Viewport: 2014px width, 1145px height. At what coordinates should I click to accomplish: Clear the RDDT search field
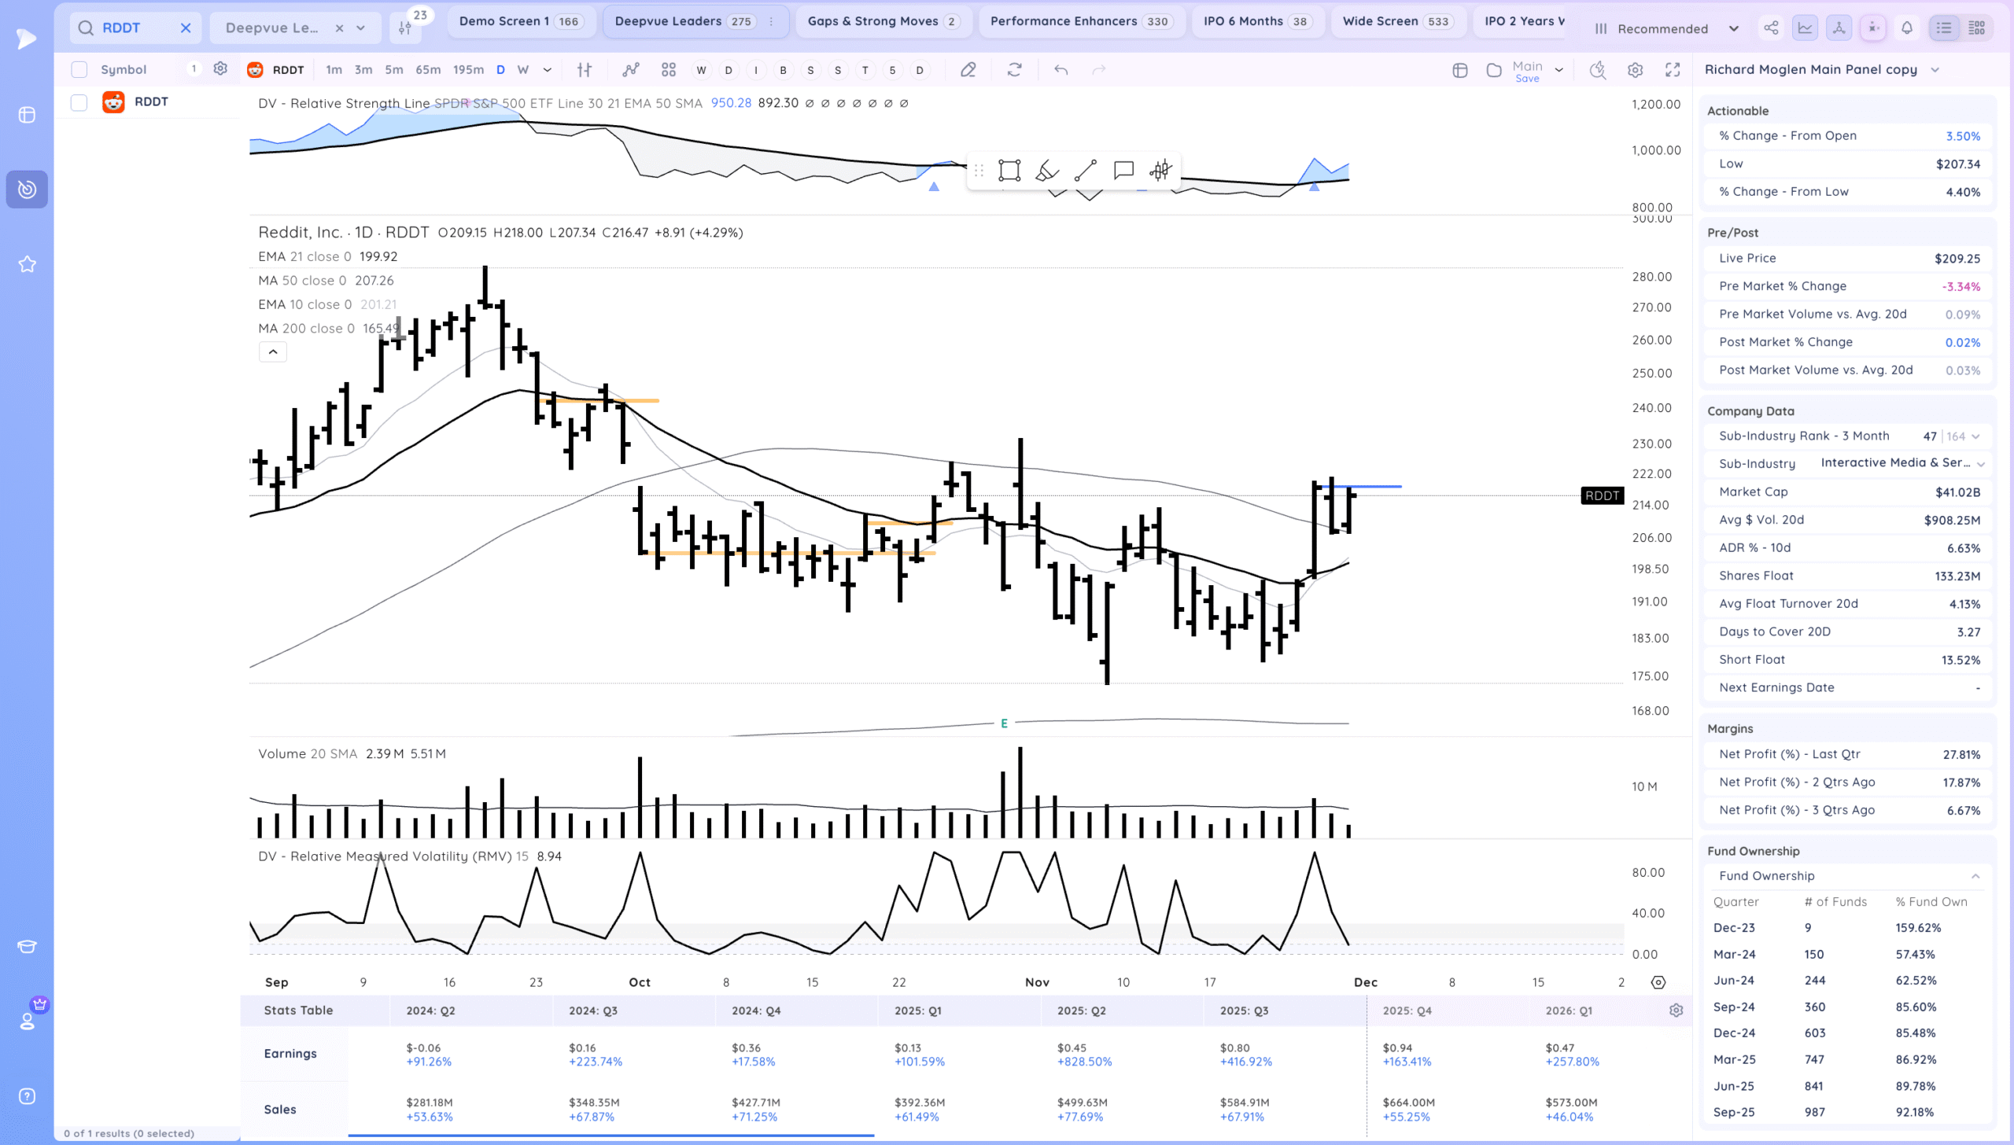pos(186,28)
